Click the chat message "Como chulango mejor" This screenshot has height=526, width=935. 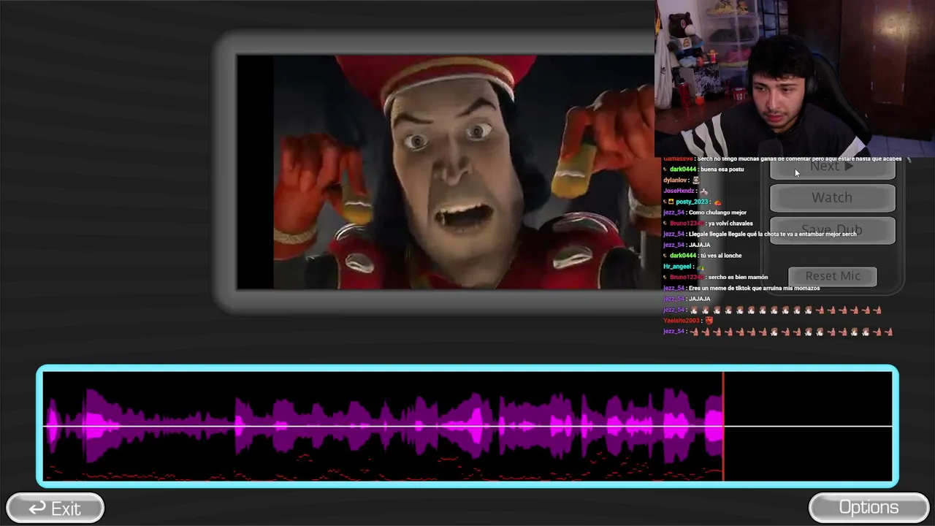click(x=717, y=213)
